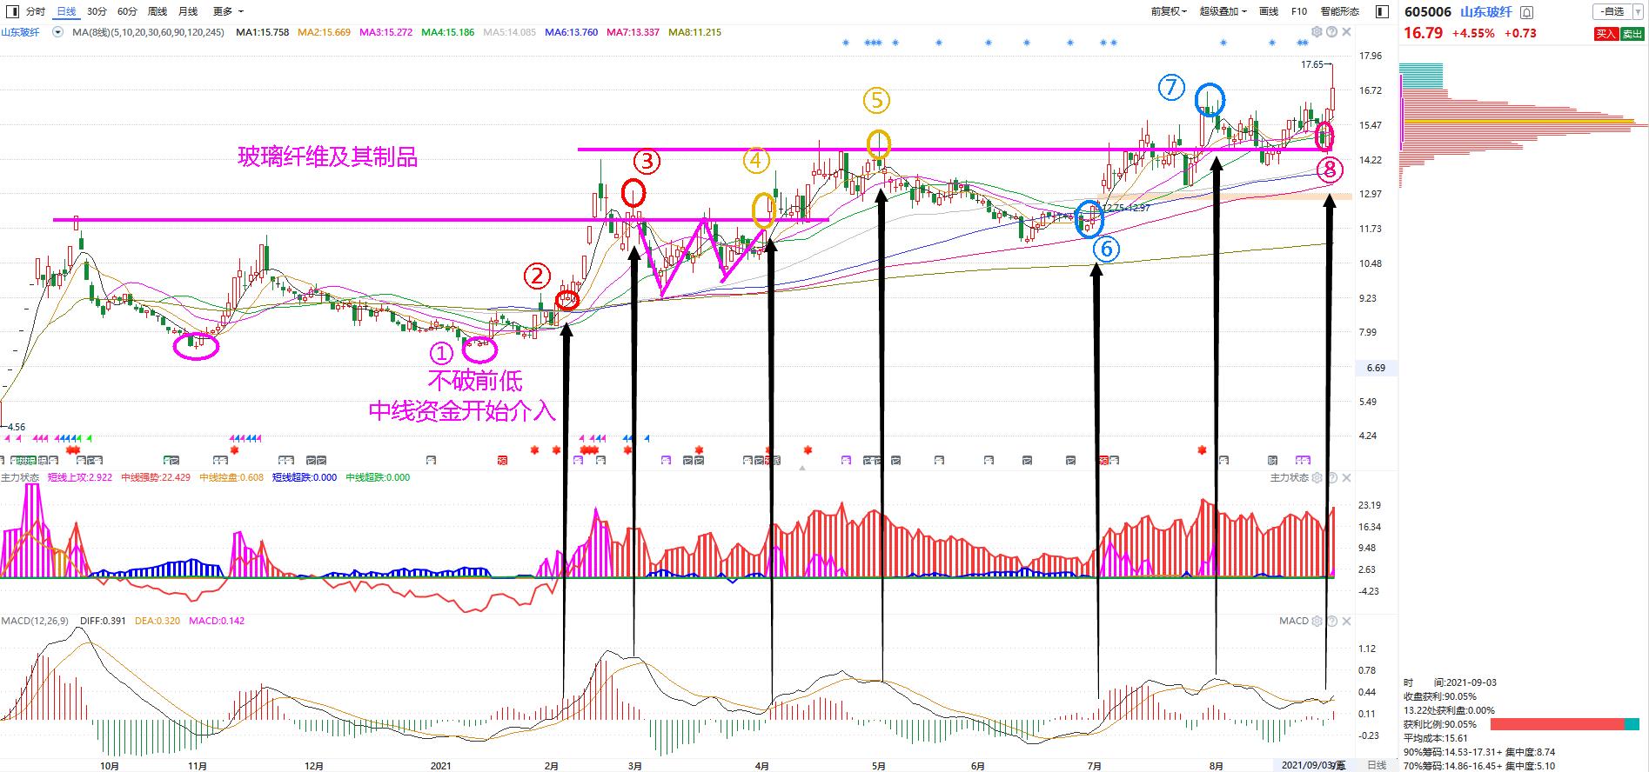Close the 主力状态 indicator panel
Screen dimensions: 1649x772
[1346, 478]
